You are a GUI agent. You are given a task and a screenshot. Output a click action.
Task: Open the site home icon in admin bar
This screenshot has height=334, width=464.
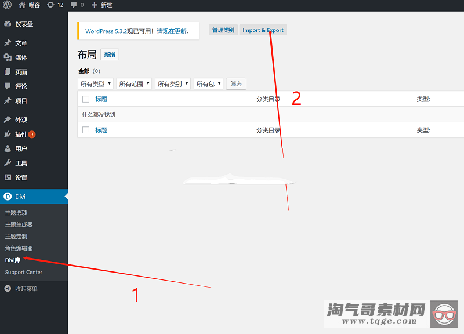pos(22,5)
